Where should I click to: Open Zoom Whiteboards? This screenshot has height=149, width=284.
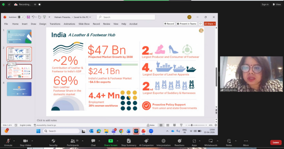pos(211,141)
